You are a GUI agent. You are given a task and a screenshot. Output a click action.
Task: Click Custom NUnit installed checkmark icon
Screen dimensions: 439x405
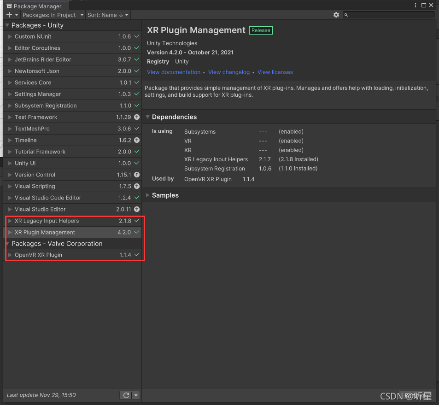click(137, 36)
